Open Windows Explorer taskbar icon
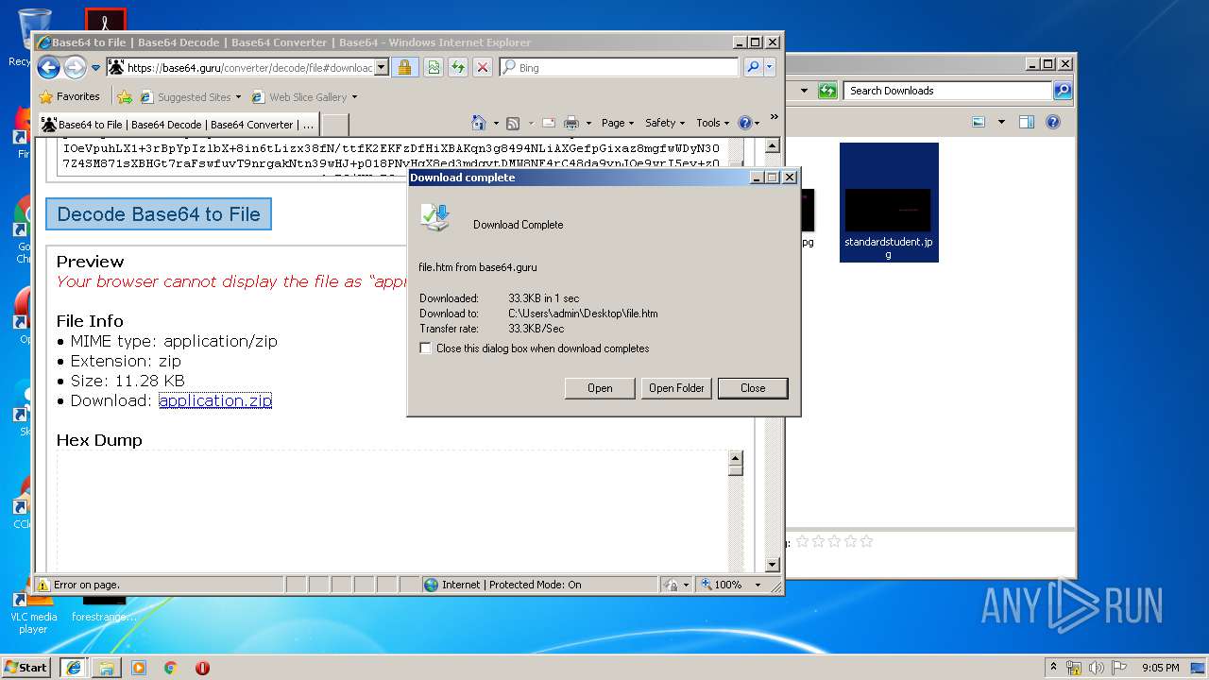Screen dimensions: 1209x680 107,668
